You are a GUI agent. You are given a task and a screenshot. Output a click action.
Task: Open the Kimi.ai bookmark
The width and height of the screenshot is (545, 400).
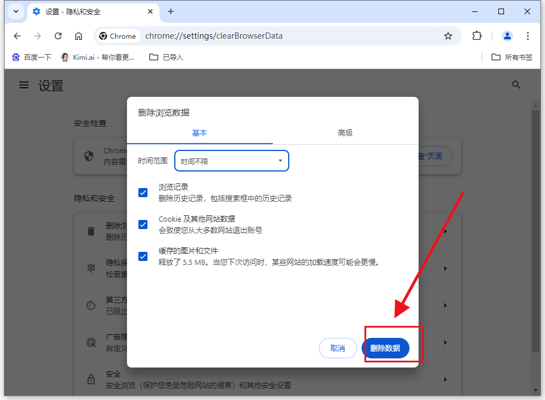click(98, 57)
